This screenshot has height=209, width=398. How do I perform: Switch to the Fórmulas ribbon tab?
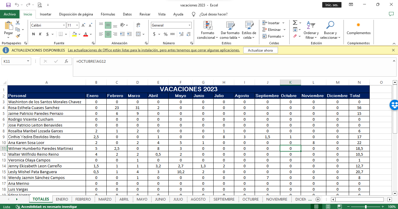coord(108,14)
